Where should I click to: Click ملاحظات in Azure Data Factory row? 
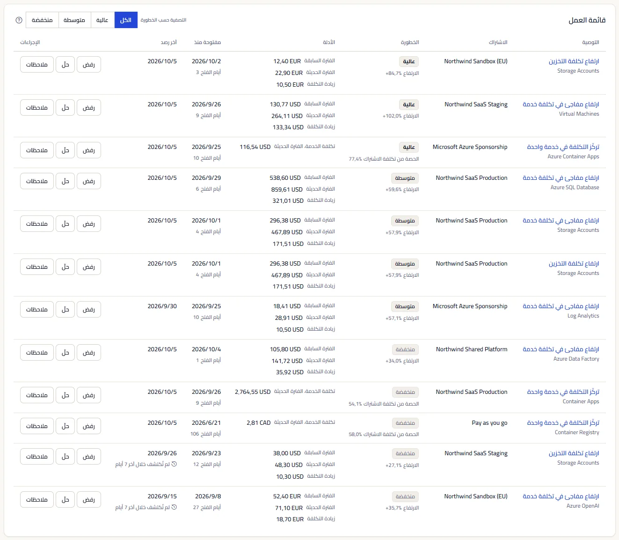[x=37, y=353]
